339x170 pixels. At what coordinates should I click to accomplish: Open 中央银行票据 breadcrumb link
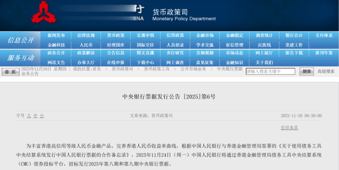pos(230,69)
